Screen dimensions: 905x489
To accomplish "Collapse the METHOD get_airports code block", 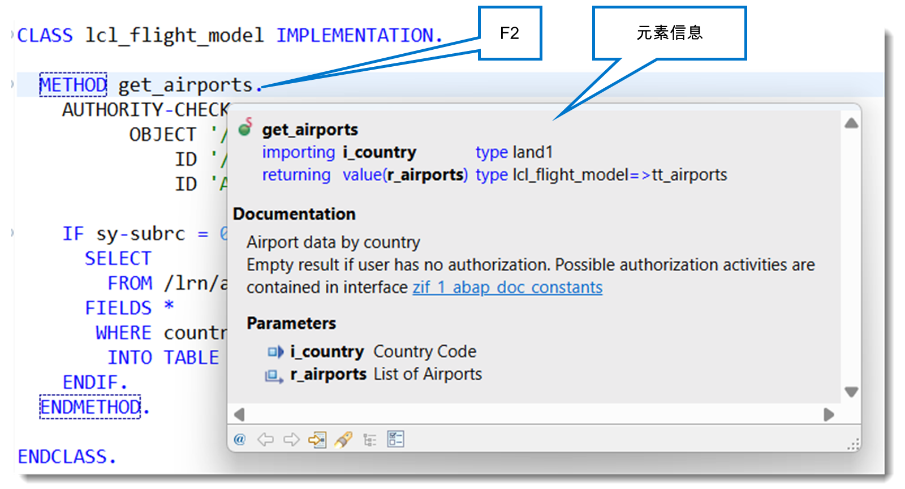I will tap(12, 84).
